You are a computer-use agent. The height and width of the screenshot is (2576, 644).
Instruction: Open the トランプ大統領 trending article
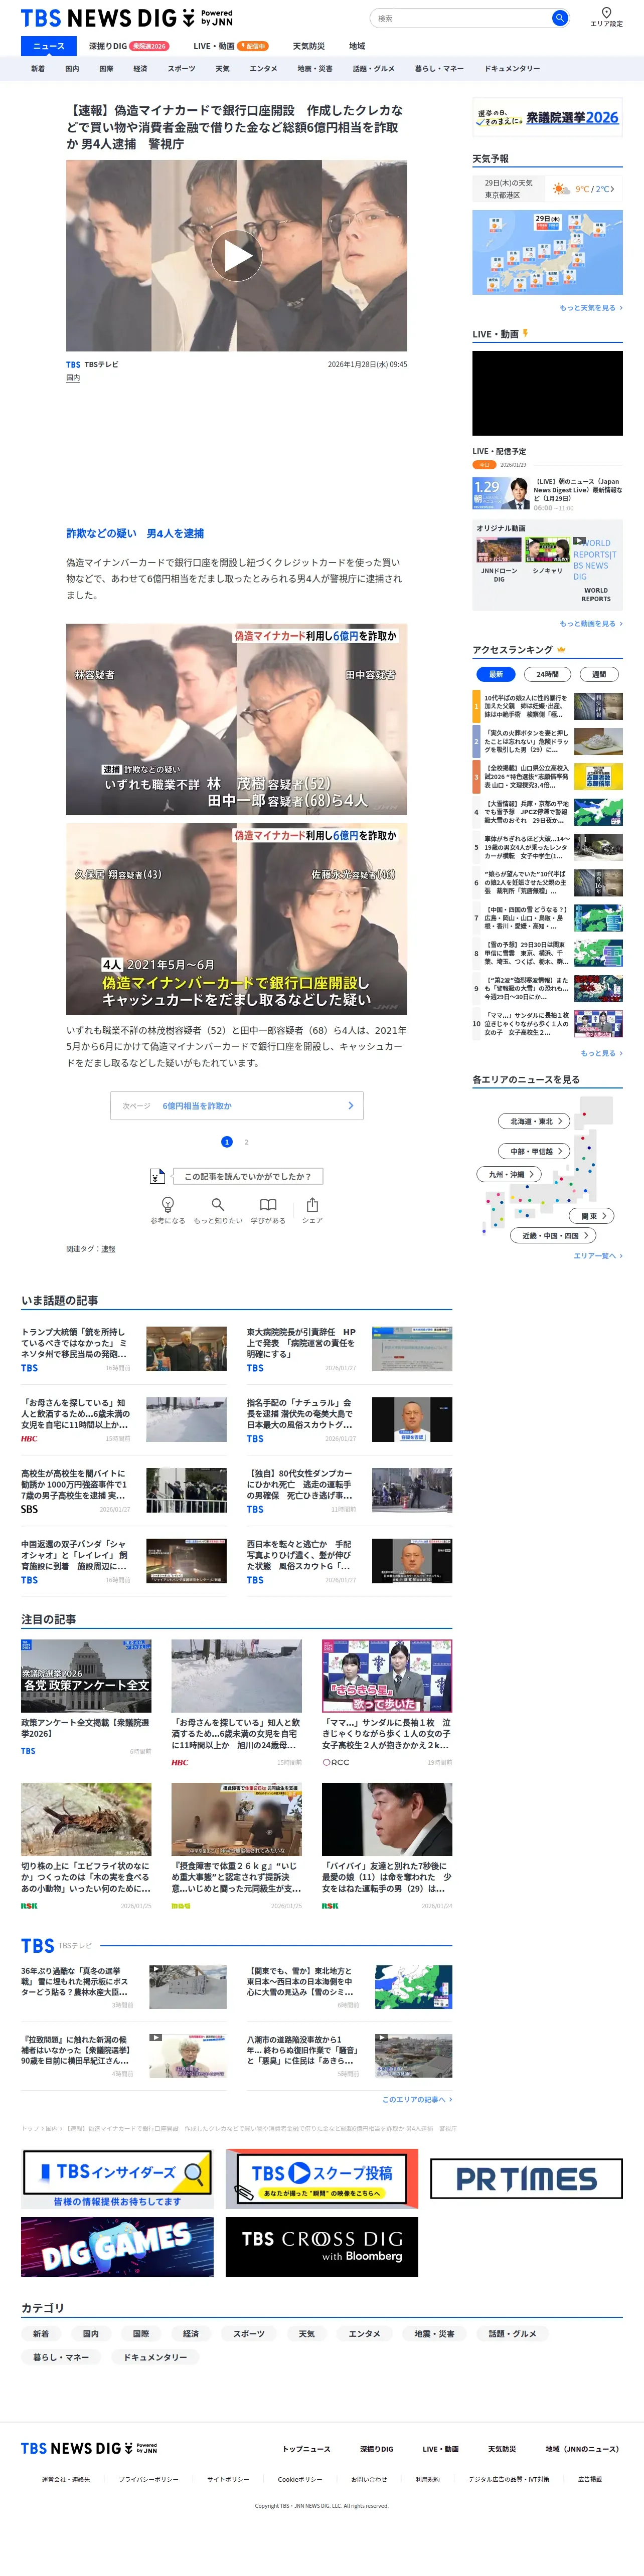[x=124, y=1349]
